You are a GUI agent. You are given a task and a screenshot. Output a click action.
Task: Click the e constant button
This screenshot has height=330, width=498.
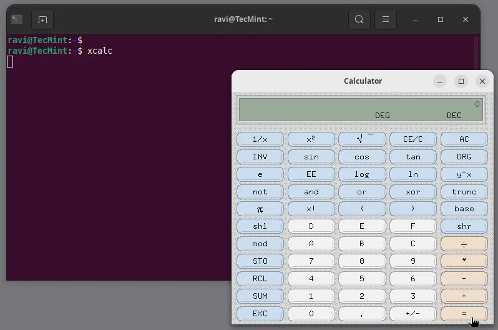260,174
